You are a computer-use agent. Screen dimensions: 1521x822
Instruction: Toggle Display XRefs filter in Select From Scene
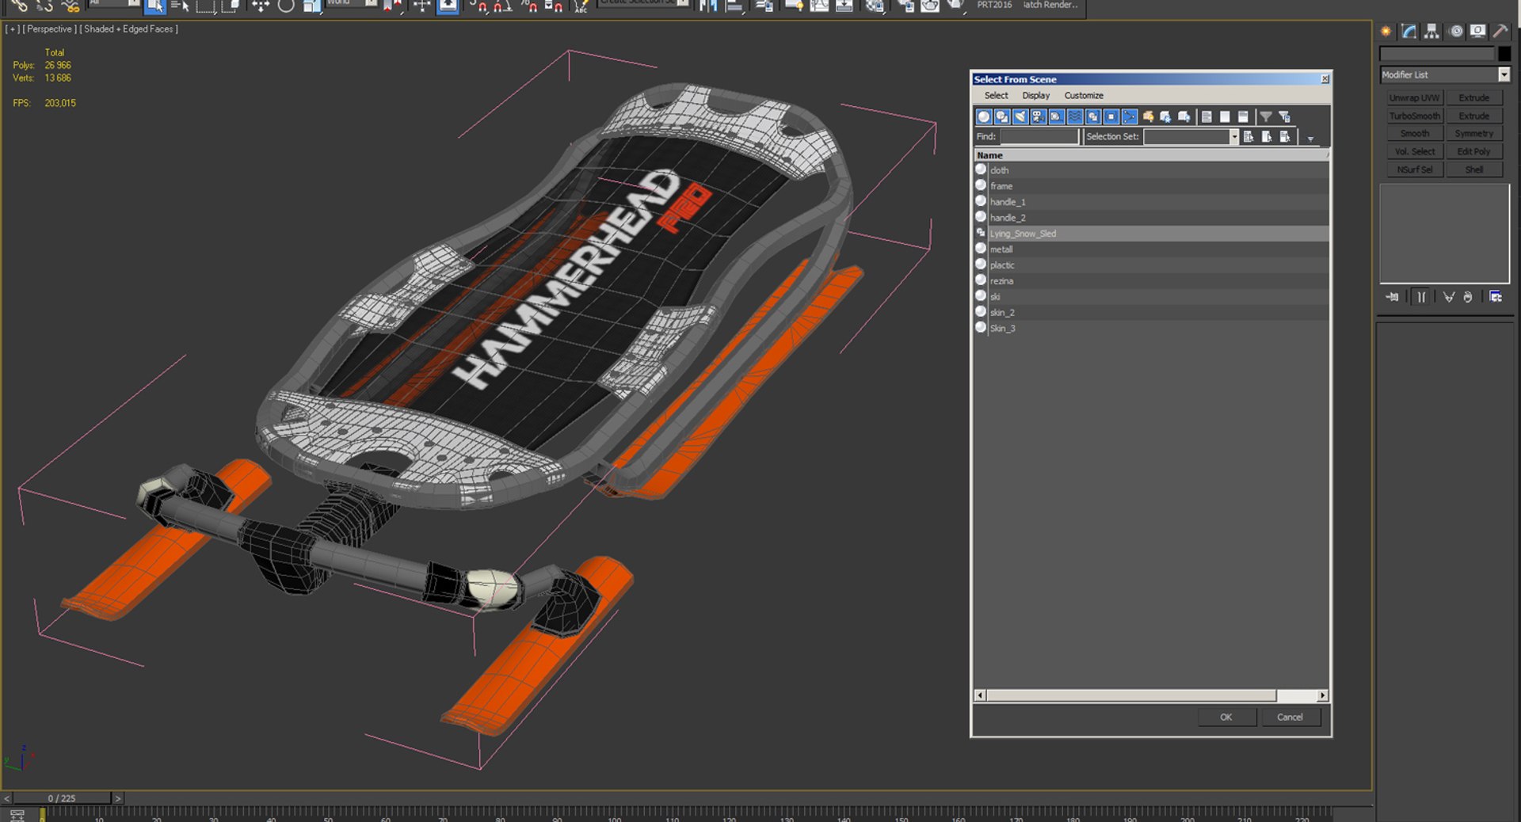pyautogui.click(x=1111, y=116)
